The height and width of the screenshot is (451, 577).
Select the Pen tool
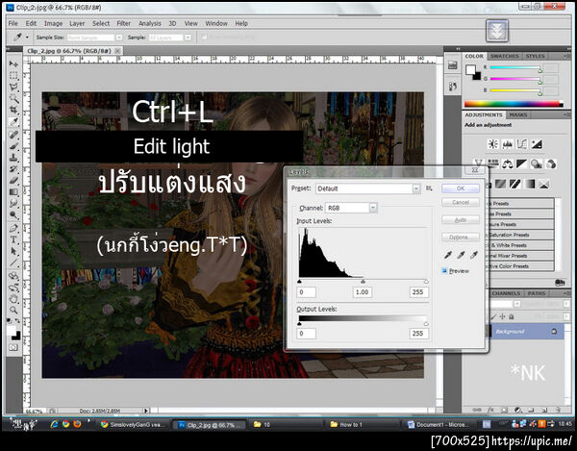tap(13, 228)
